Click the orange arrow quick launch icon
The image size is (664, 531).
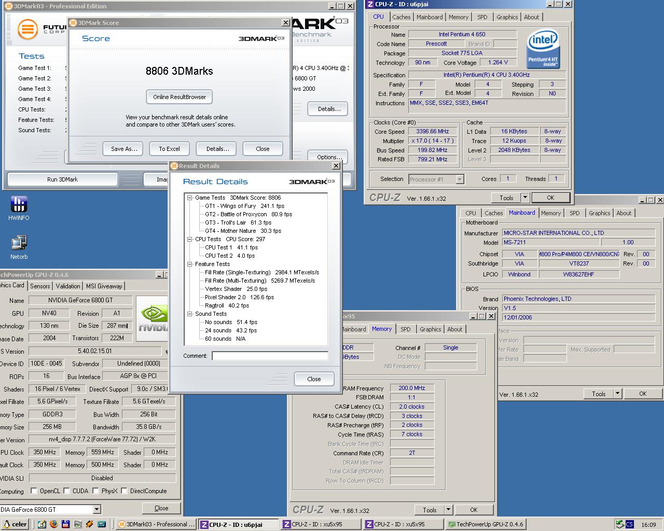coord(90,524)
